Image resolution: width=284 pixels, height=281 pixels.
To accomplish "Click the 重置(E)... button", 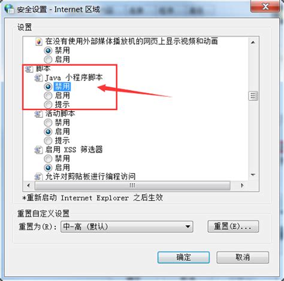I will click(x=233, y=227).
